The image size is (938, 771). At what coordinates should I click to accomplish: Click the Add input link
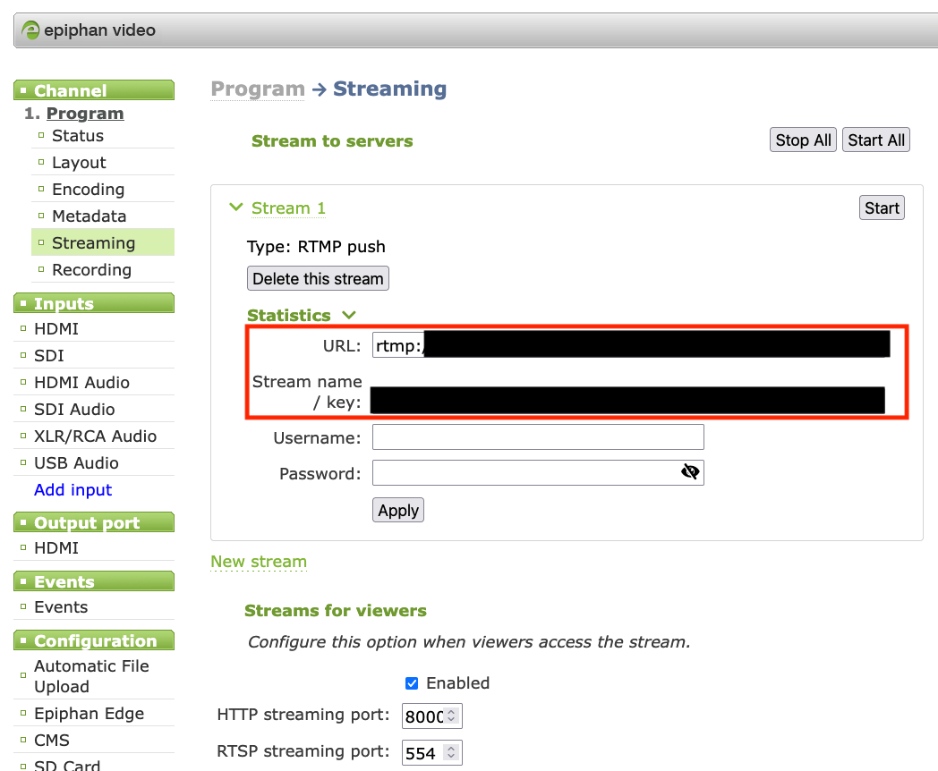73,490
